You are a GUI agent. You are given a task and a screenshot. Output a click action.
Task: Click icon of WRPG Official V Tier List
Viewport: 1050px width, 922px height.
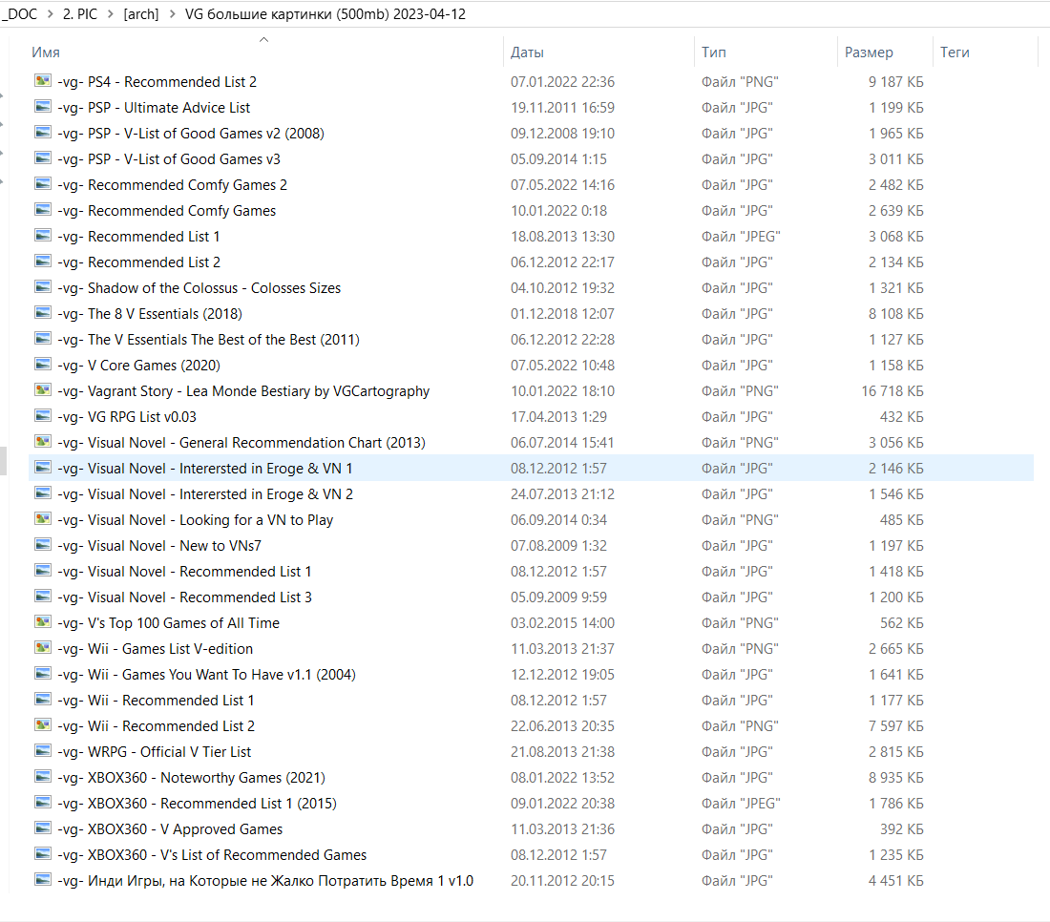pyautogui.click(x=43, y=751)
